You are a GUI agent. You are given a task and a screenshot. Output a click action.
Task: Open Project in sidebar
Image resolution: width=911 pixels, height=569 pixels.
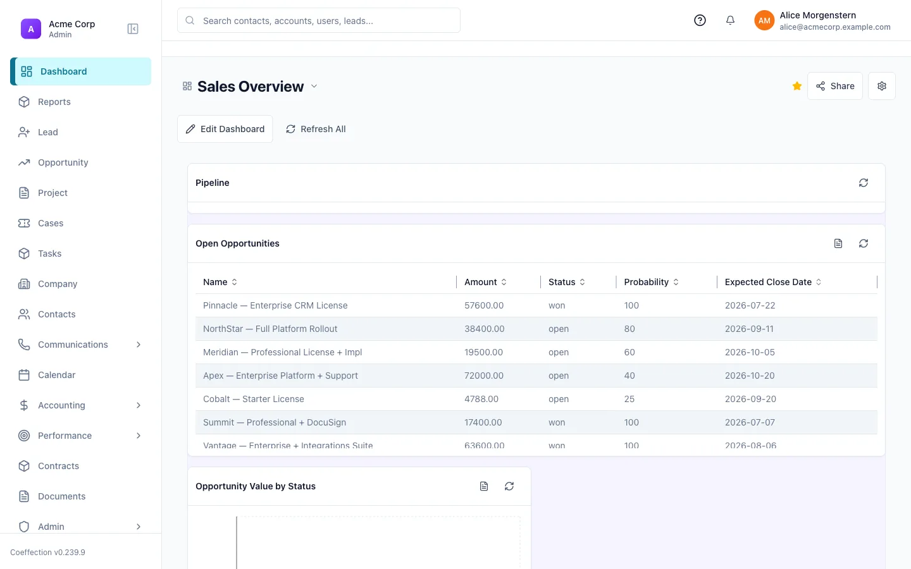(81, 193)
